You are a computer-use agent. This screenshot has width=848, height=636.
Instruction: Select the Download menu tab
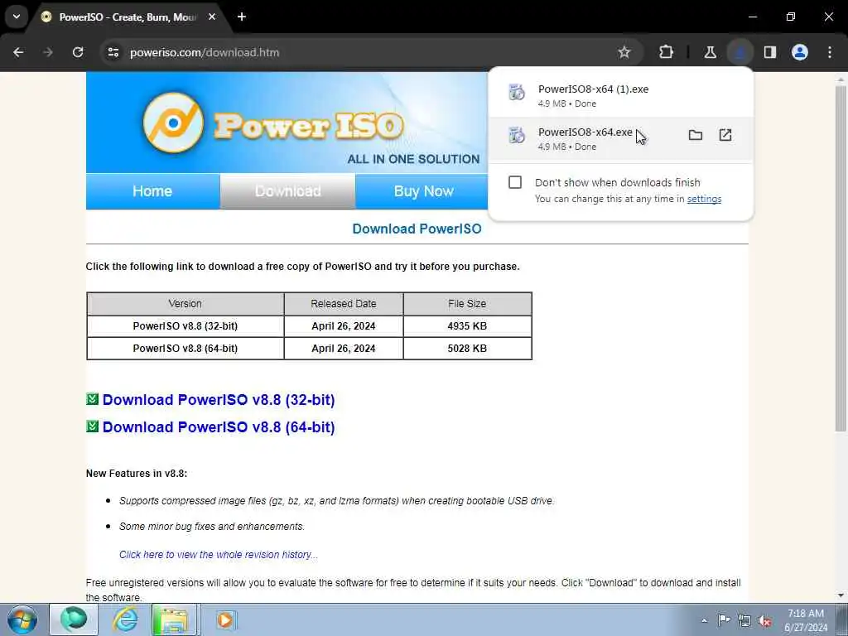pos(287,191)
